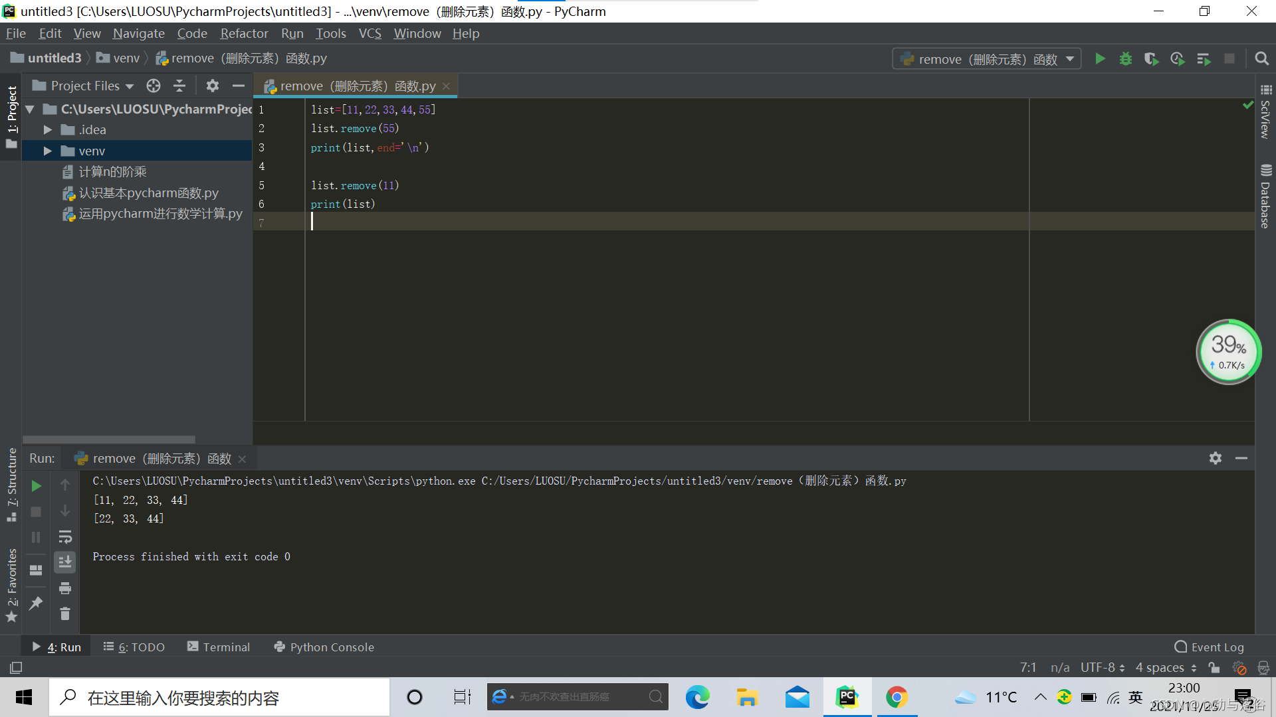Hide the Run panel with minus icon
1276x717 pixels.
click(x=1241, y=458)
